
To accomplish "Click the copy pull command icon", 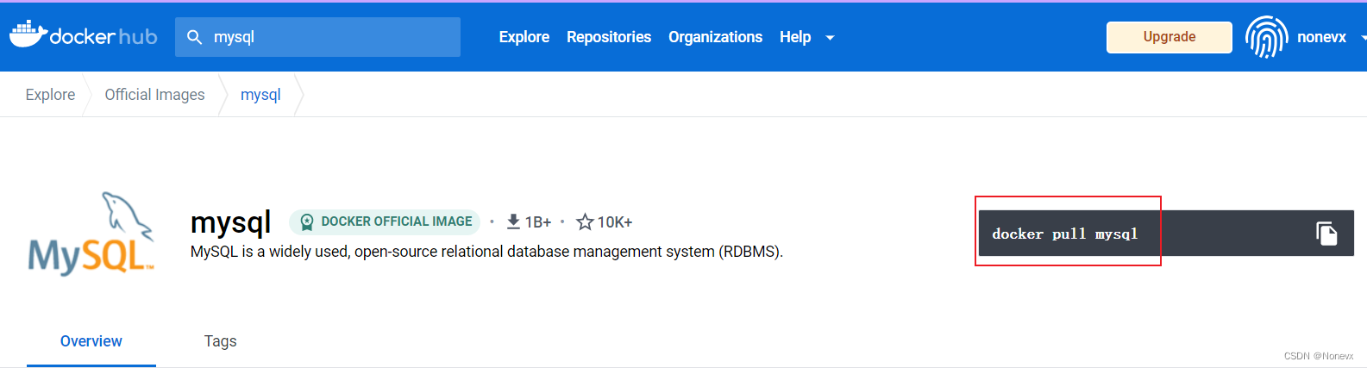I will pyautogui.click(x=1326, y=234).
